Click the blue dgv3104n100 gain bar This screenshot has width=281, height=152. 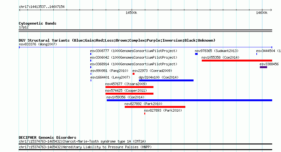[166, 80]
